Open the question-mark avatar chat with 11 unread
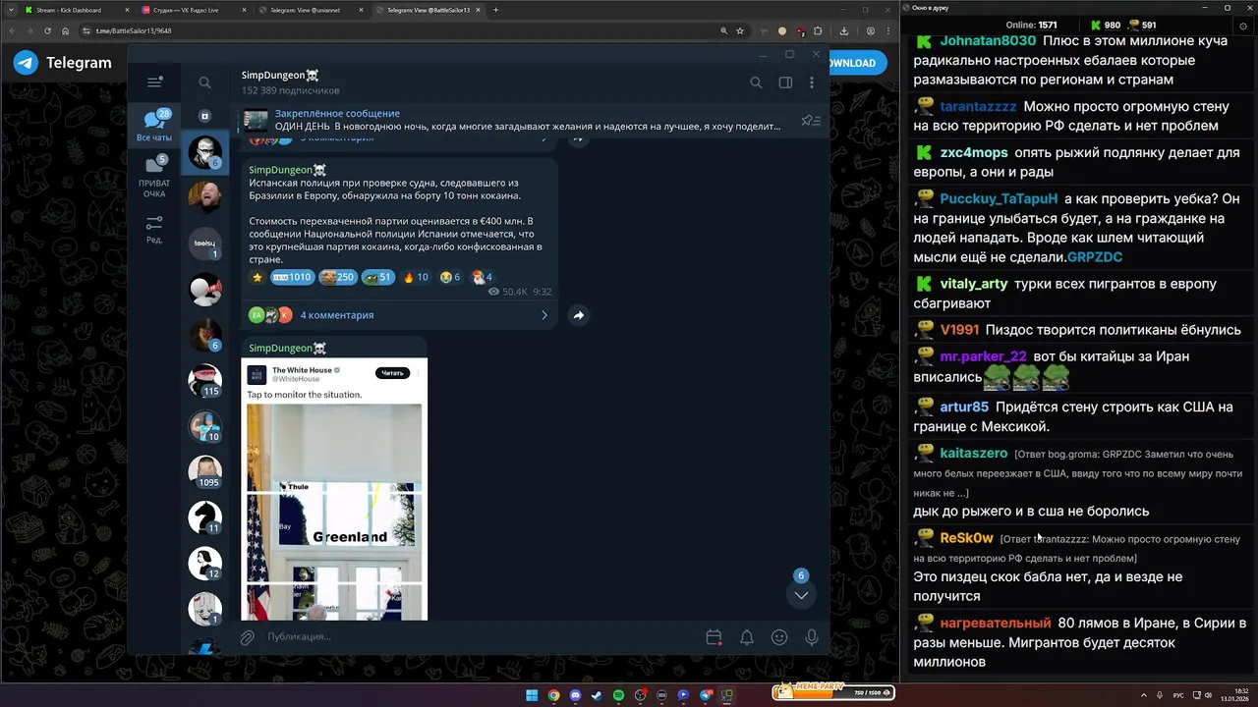The width and height of the screenshot is (1258, 707). pyautogui.click(x=205, y=517)
